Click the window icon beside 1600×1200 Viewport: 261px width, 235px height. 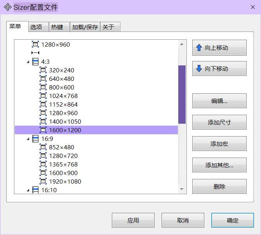tap(43, 130)
